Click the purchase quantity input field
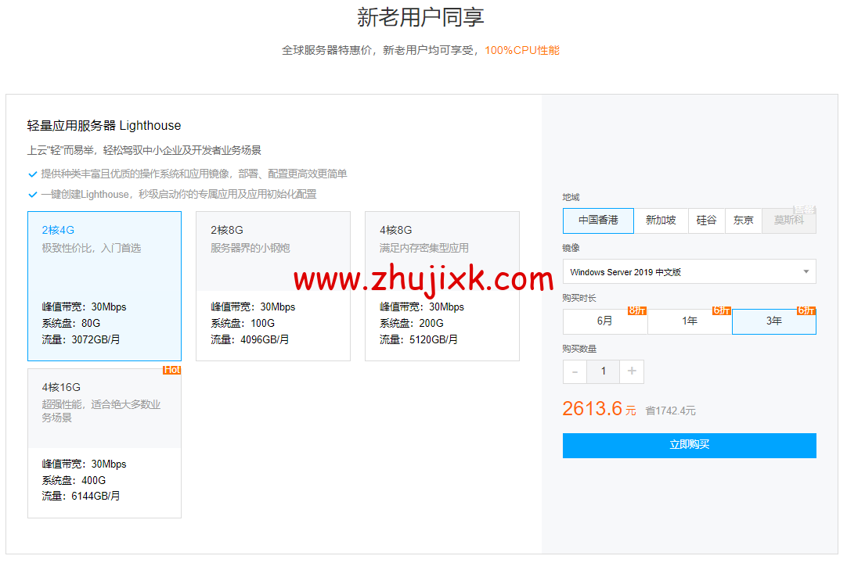Screen dimensions: 847x563 coord(603,371)
